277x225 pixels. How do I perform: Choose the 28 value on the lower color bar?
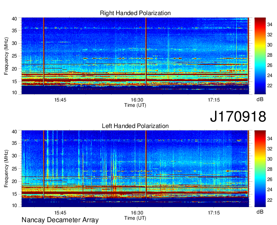[x=270, y=170]
